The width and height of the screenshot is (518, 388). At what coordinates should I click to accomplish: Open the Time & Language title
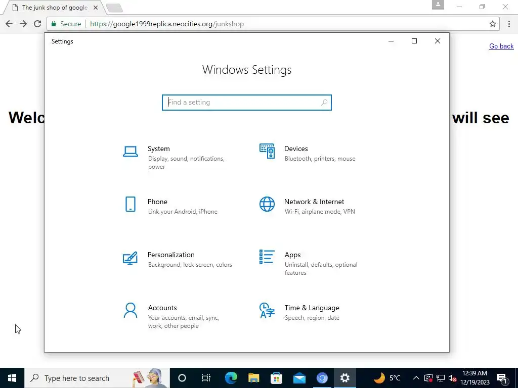tap(312, 308)
